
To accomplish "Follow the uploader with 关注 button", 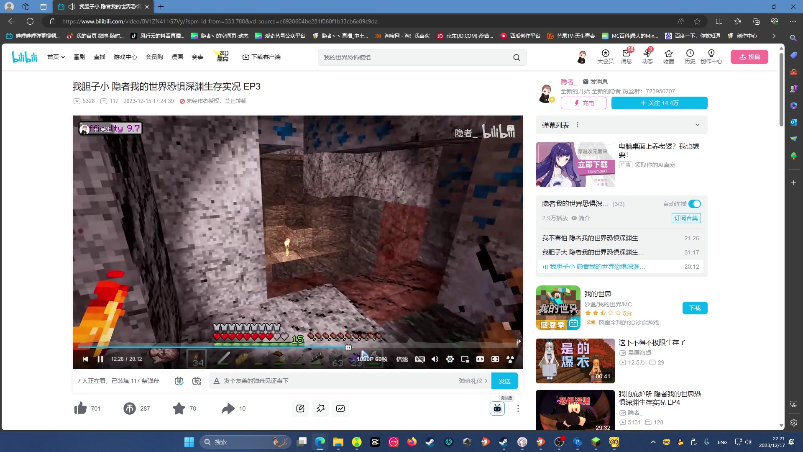I will (660, 103).
